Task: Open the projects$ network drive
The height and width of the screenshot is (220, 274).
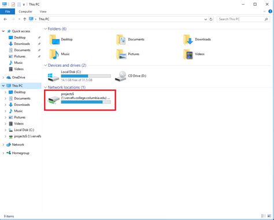Action: [x=80, y=100]
